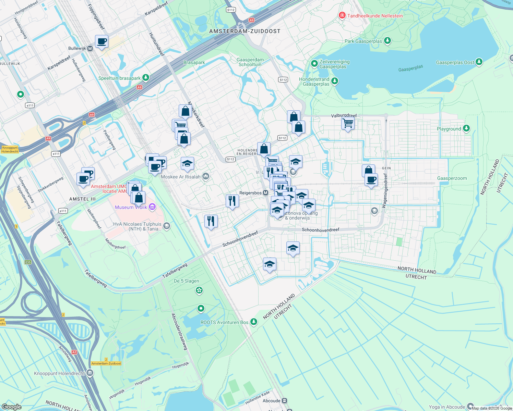Select the Amsterdam-Zuidoost yellow exit sign
513x411 pixels.
pos(106,363)
